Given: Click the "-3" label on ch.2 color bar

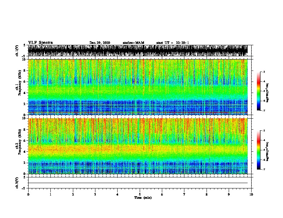Looking at the screenshot, I should pos(263,131).
